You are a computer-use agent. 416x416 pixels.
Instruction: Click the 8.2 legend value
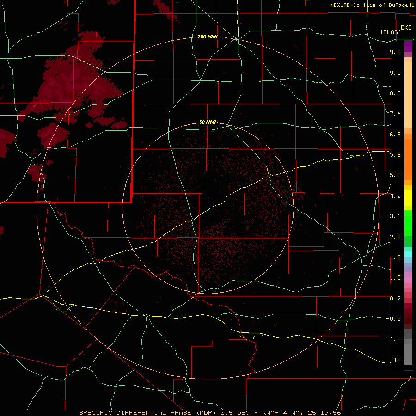tap(395, 93)
